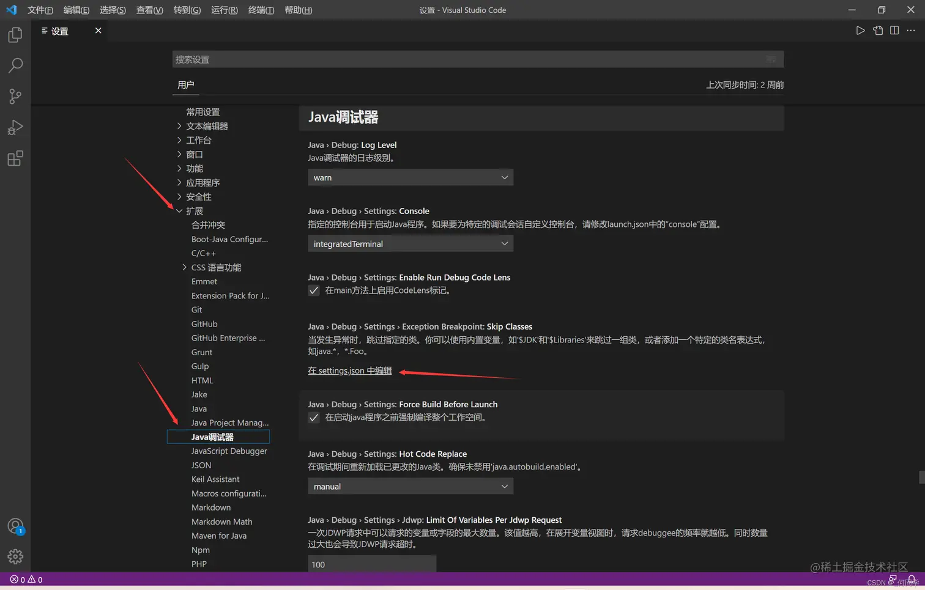Select JavaScript Debugger tree item

pos(229,451)
